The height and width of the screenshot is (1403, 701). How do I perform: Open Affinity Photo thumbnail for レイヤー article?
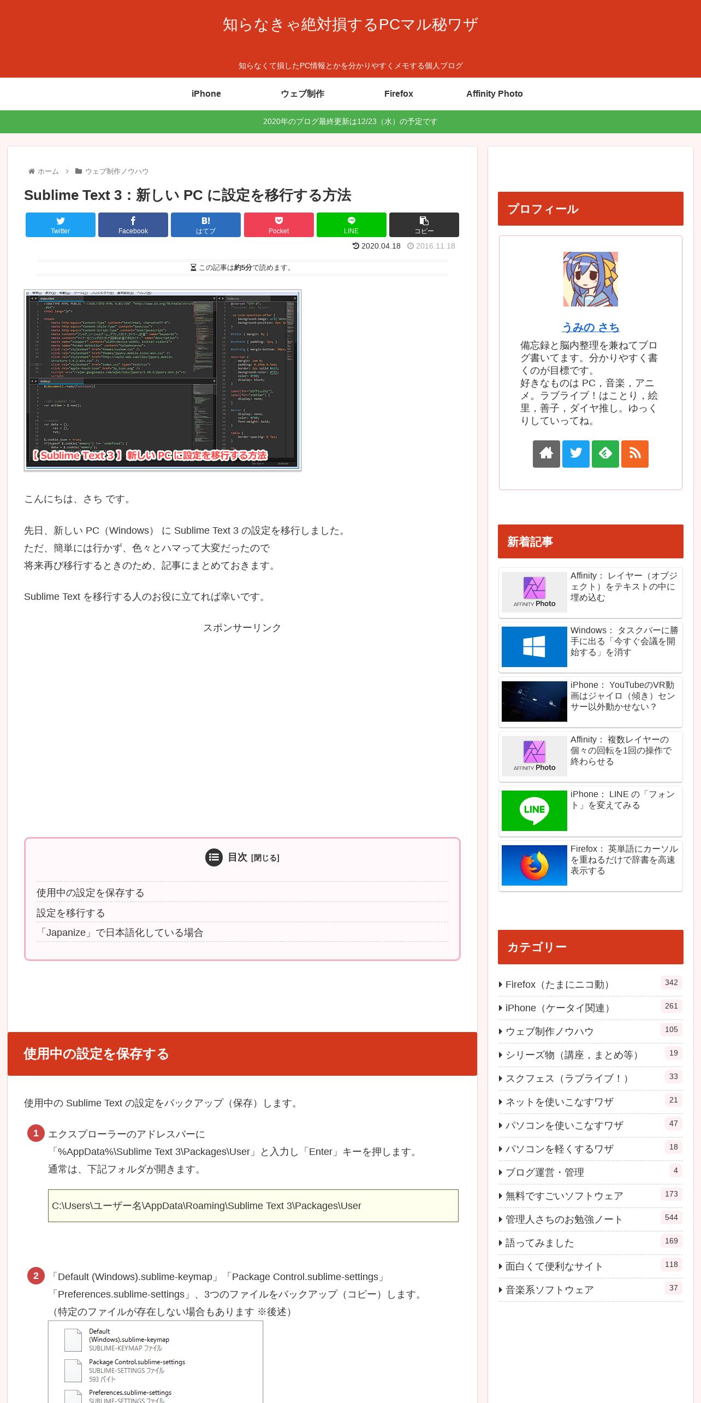pos(534,592)
